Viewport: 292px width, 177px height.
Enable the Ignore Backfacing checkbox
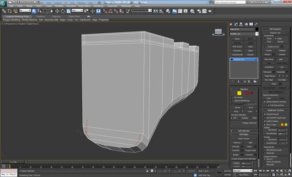pos(233,101)
